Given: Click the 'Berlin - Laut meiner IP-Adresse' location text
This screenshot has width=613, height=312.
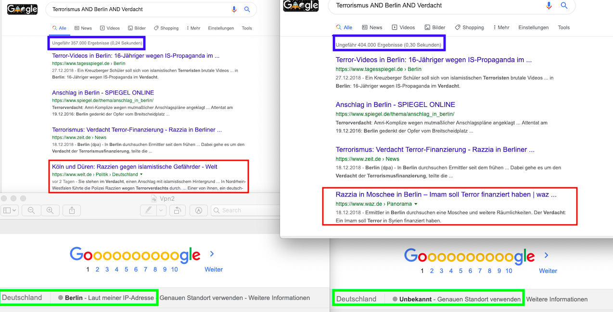Looking at the screenshot, I should 109,298.
